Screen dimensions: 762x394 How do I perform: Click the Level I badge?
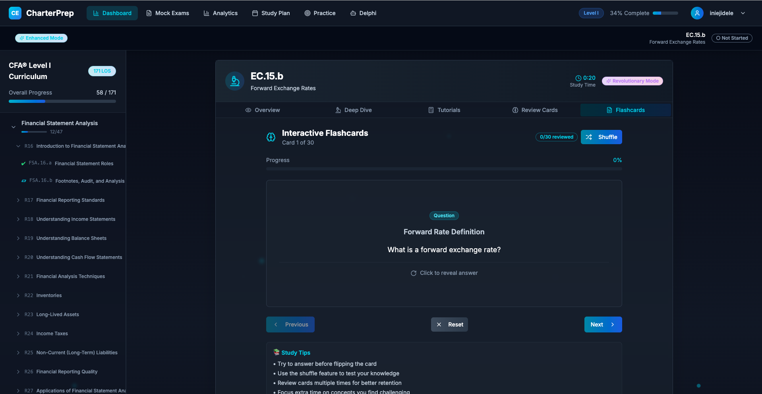click(x=591, y=13)
